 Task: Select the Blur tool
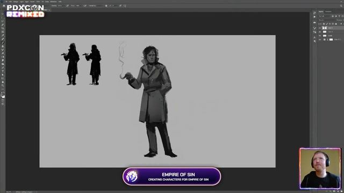point(3,60)
